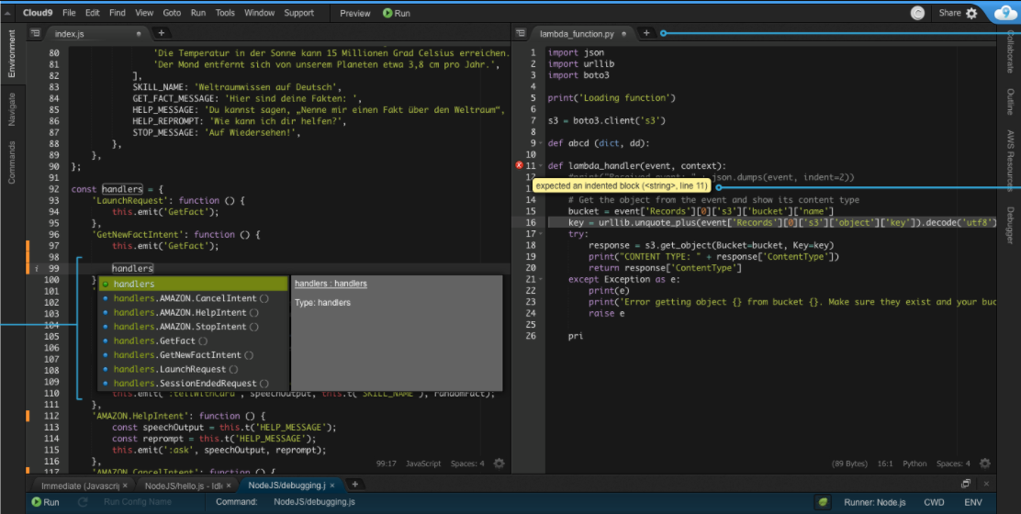Viewport: 1021px width, 514px height.
Task: Click the Share button
Action: click(949, 13)
